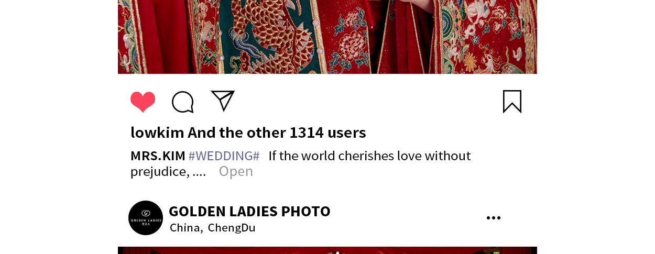Image resolution: width=655 pixels, height=254 pixels.
Task: Visit the lowkim user profile
Action: [x=157, y=132]
